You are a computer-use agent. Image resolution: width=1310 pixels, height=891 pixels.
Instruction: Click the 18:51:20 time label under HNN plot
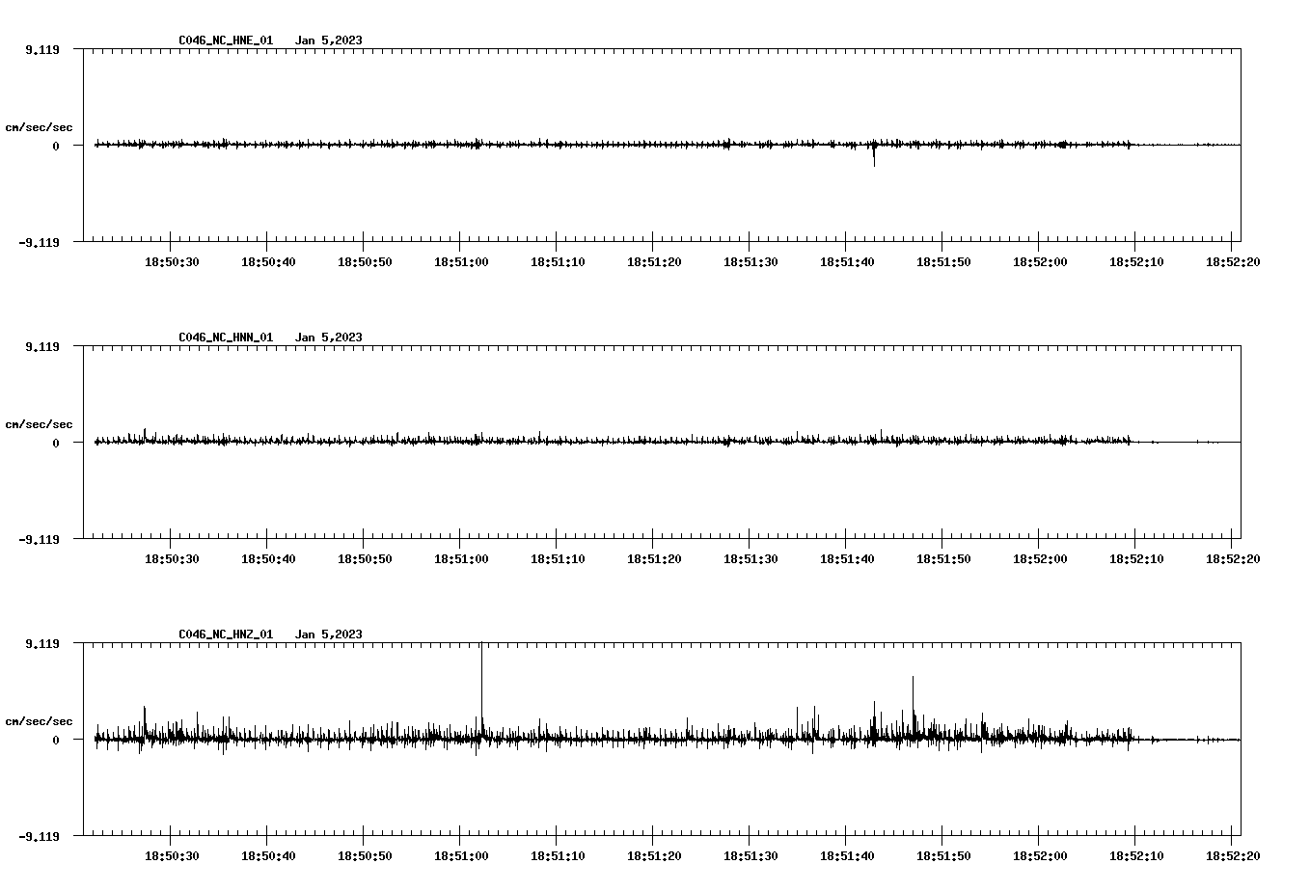[654, 558]
